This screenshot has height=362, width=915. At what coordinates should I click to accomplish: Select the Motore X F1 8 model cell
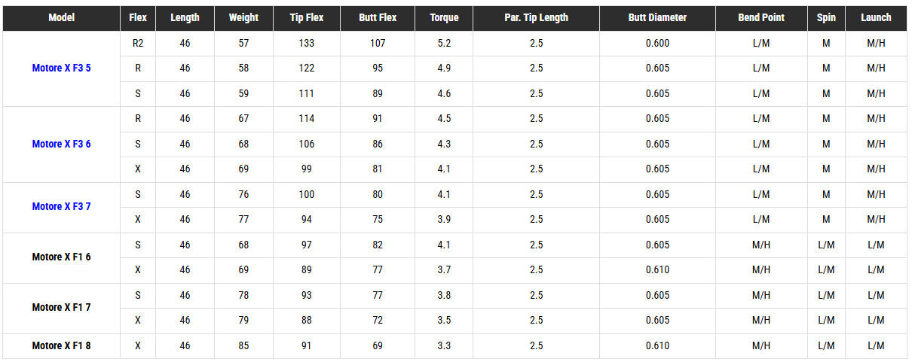[61, 345]
